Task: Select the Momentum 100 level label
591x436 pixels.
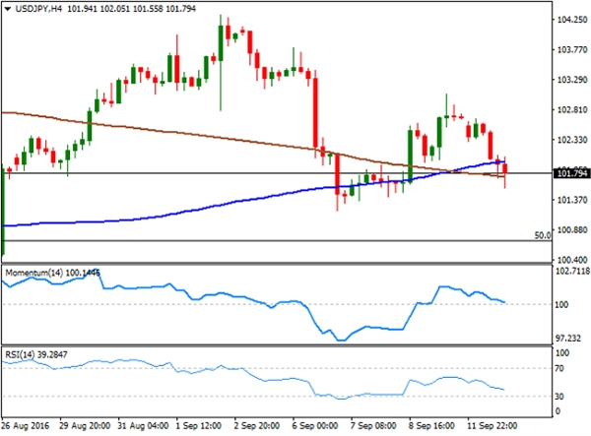Action: click(x=561, y=304)
